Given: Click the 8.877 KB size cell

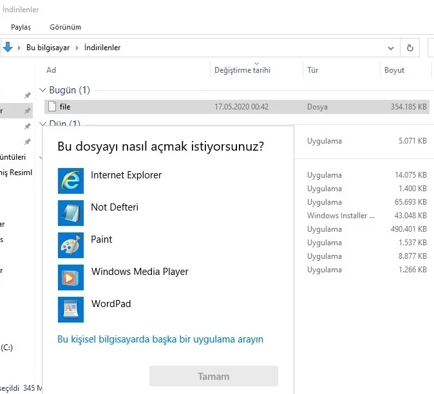Looking at the screenshot, I should [x=412, y=256].
